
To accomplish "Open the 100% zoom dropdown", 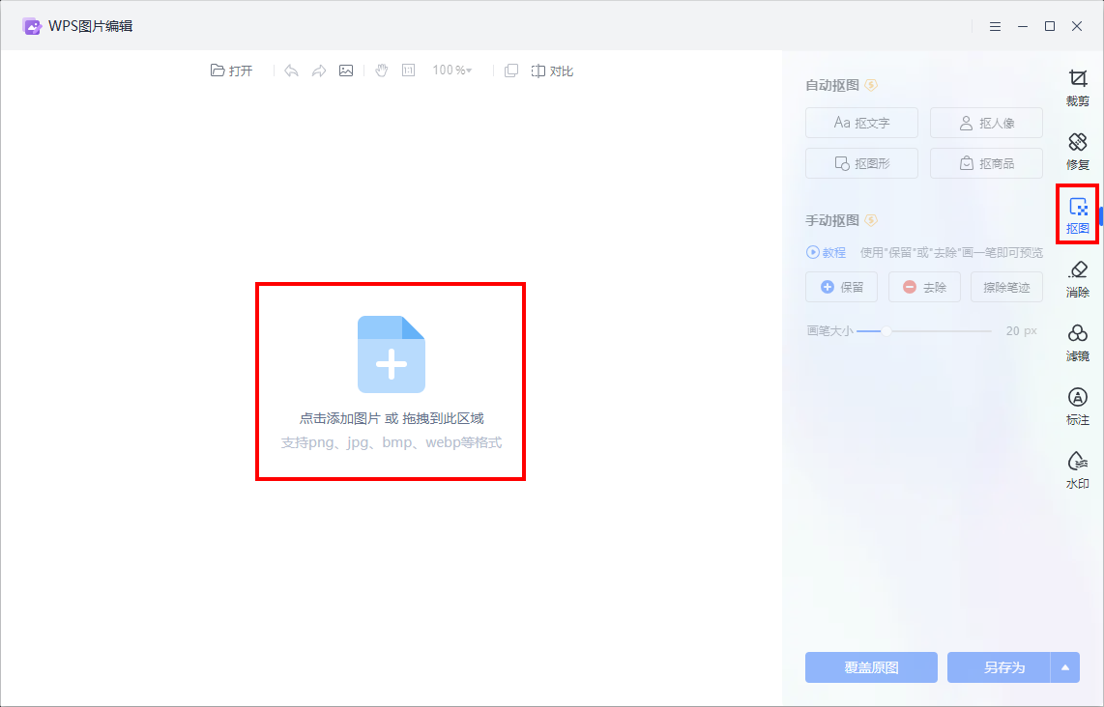I will (x=452, y=71).
